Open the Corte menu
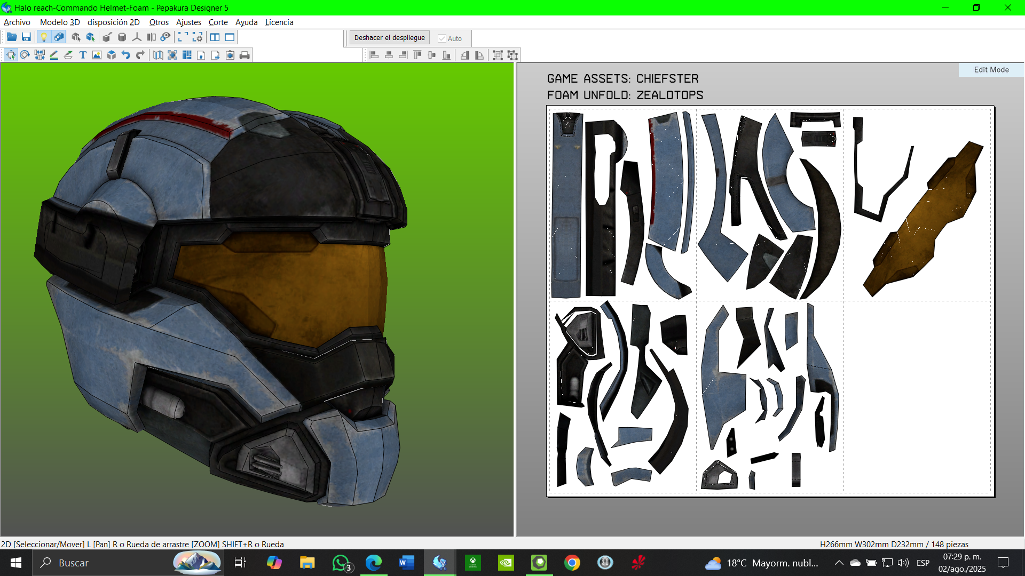This screenshot has width=1025, height=576. tap(218, 22)
